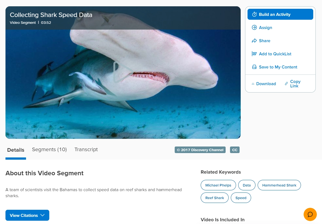Expand the View Citations dropdown
Image resolution: width=322 pixels, height=224 pixels.
coord(27,216)
